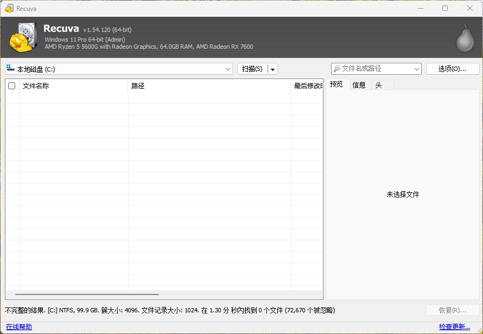Click the drive icon beside 本地磁盘 (C:)

10,69
